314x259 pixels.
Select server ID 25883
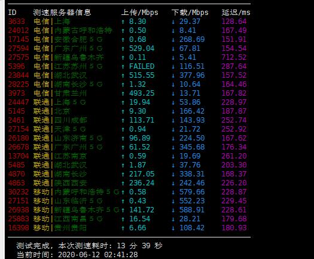pos(19,219)
